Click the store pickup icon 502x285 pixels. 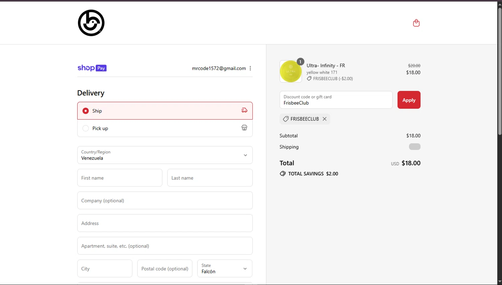[244, 128]
